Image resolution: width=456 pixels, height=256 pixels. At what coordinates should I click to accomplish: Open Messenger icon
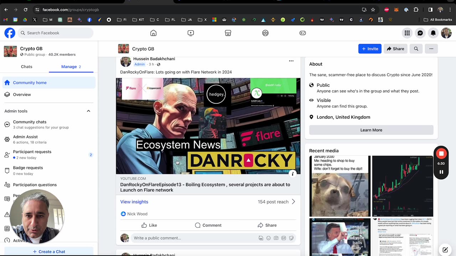point(420,33)
